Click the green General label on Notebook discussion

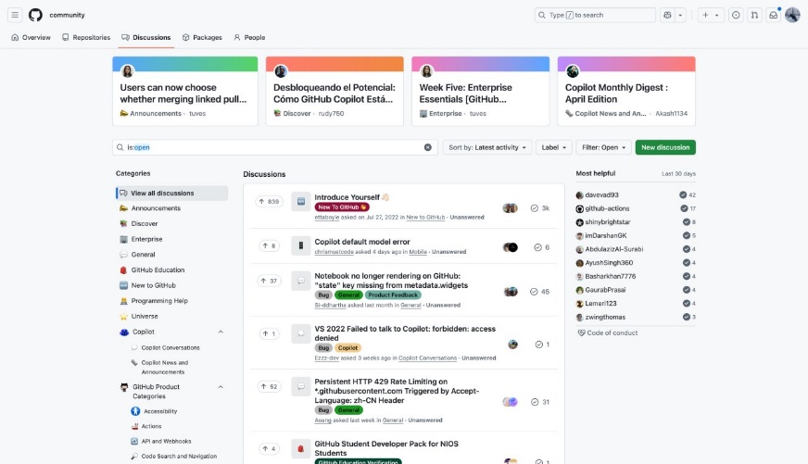(x=348, y=295)
